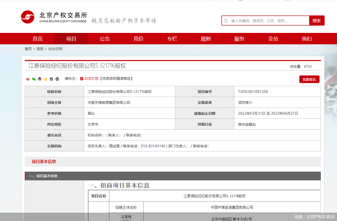
Task: Share the project to Weibo
Action: tap(28, 79)
